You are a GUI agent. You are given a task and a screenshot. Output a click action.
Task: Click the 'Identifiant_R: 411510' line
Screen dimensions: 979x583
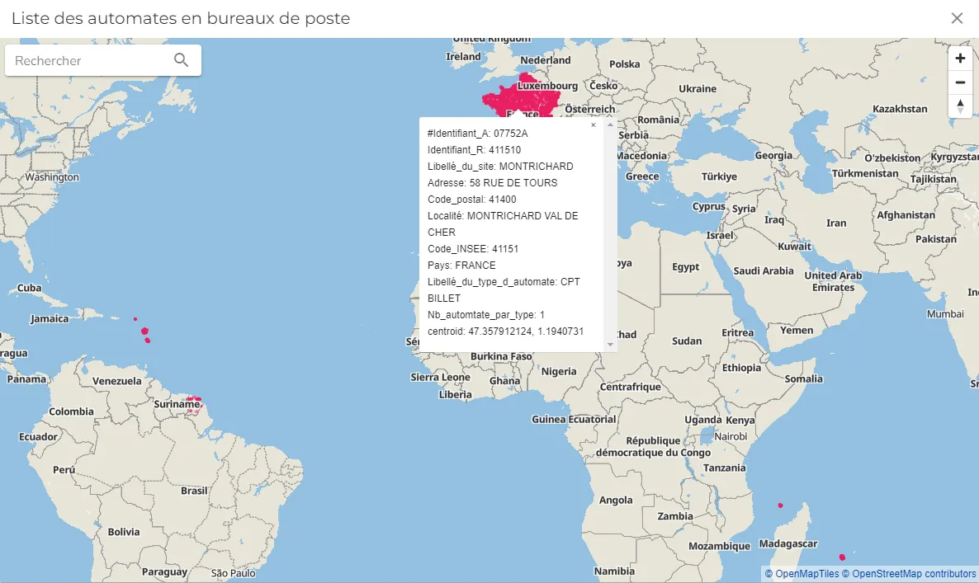coord(474,149)
